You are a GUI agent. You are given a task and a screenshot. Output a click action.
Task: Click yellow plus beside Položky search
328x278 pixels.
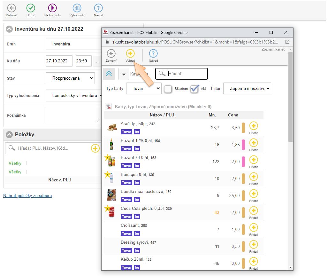[x=95, y=148]
